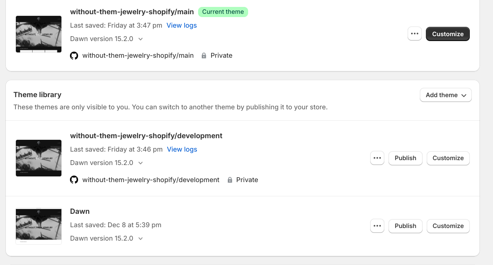Viewport: 493px width, 265px height.
Task: Expand Dawn version chevron for the development theme
Action: pos(141,163)
